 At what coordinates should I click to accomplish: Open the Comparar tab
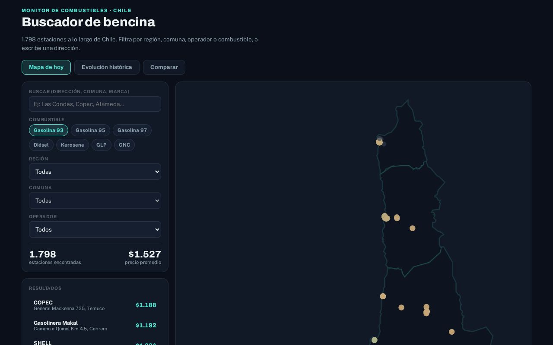(x=164, y=67)
